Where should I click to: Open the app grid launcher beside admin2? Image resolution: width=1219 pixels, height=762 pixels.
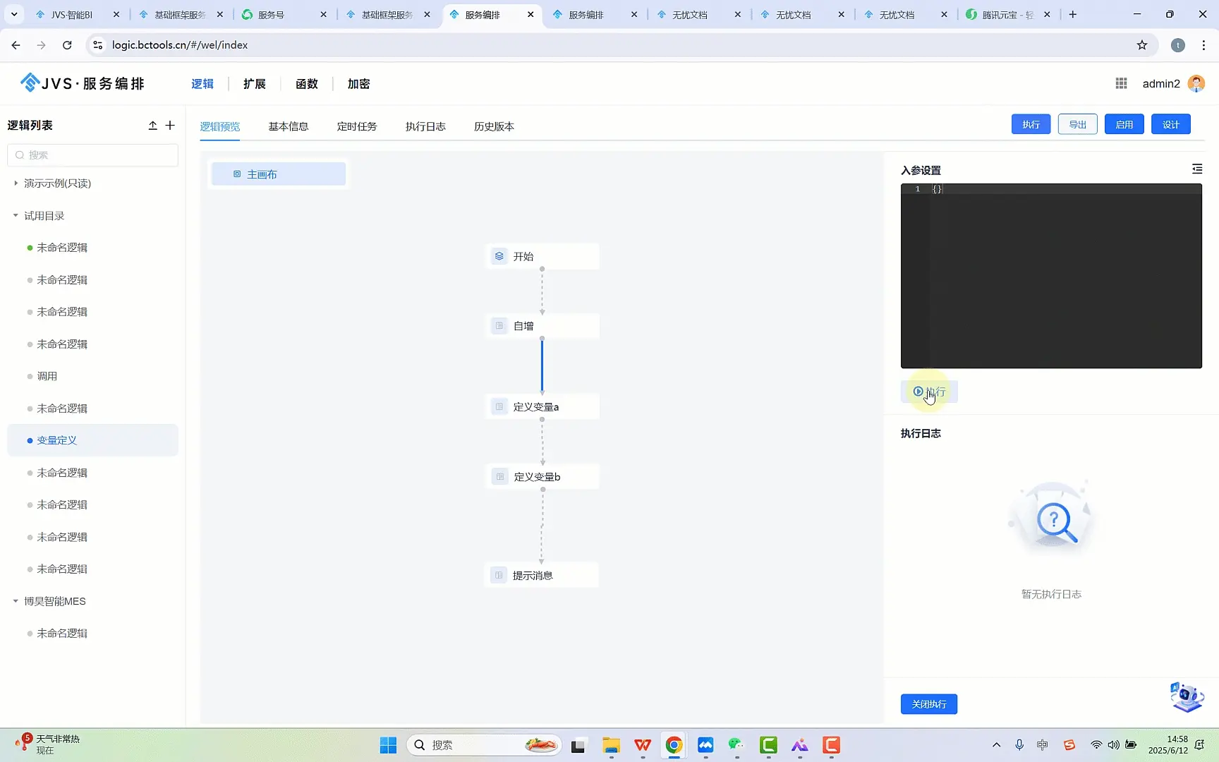(x=1121, y=83)
